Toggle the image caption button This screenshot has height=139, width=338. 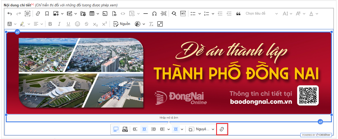[x=116, y=129]
